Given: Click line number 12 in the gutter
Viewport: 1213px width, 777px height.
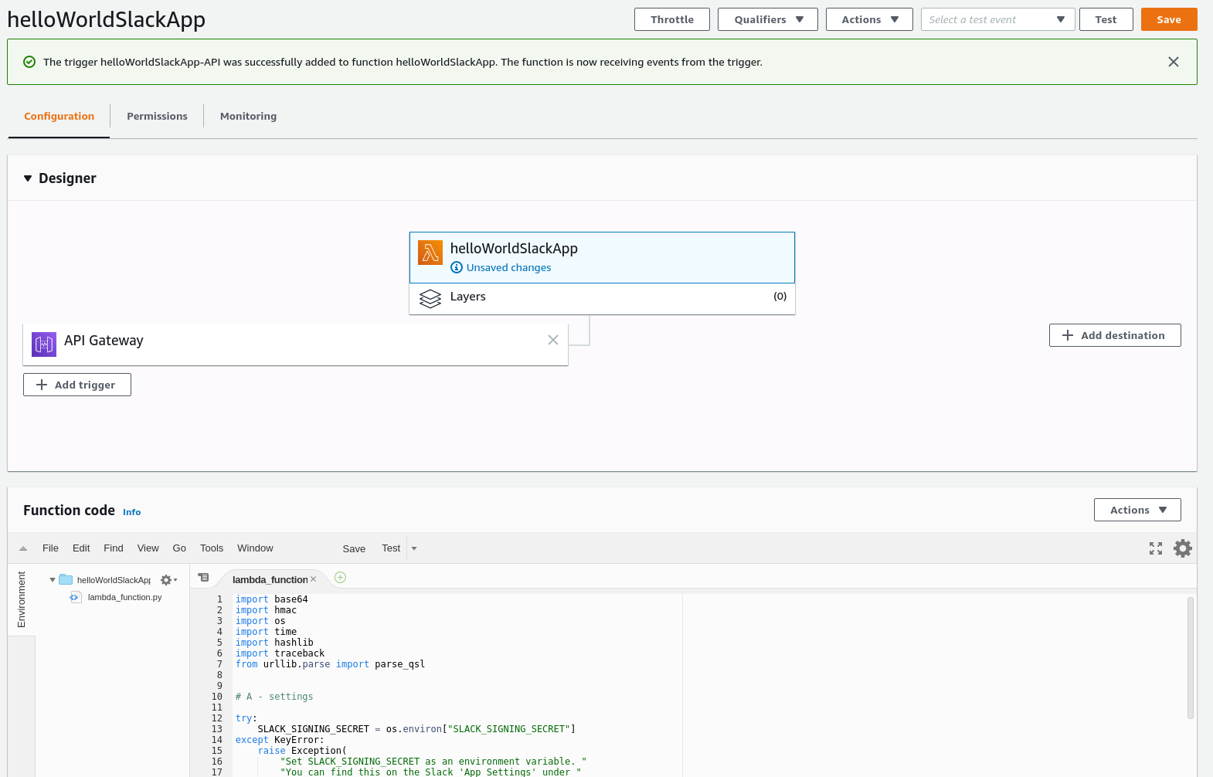Looking at the screenshot, I should (217, 718).
